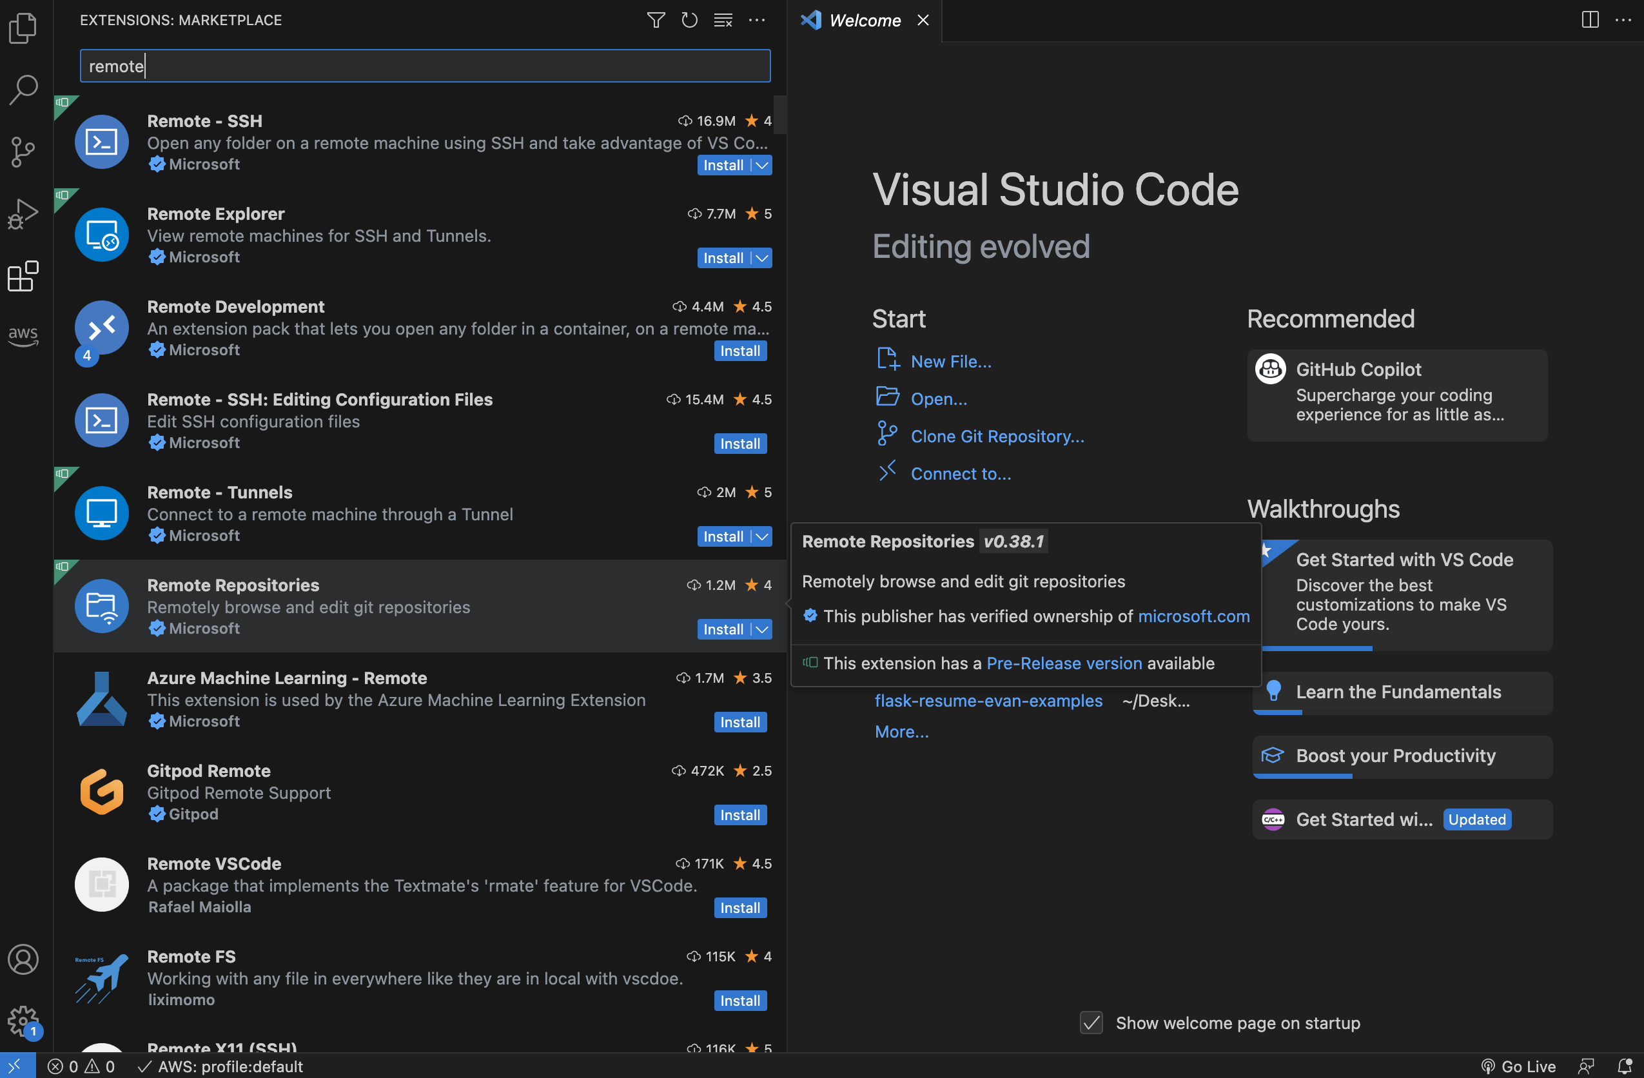Viewport: 1644px width, 1078px height.
Task: Click the Connect to... link
Action: coord(961,473)
